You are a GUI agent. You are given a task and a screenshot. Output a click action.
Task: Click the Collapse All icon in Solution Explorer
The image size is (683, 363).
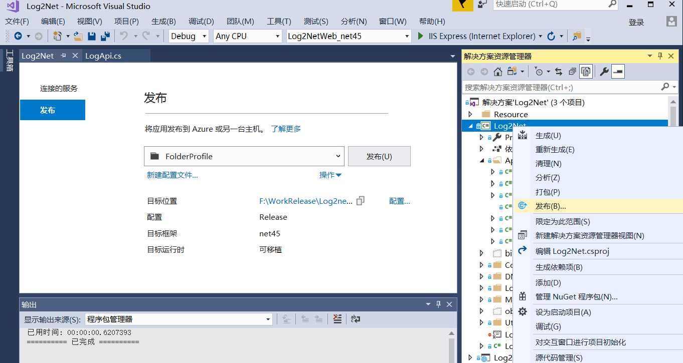pos(572,72)
